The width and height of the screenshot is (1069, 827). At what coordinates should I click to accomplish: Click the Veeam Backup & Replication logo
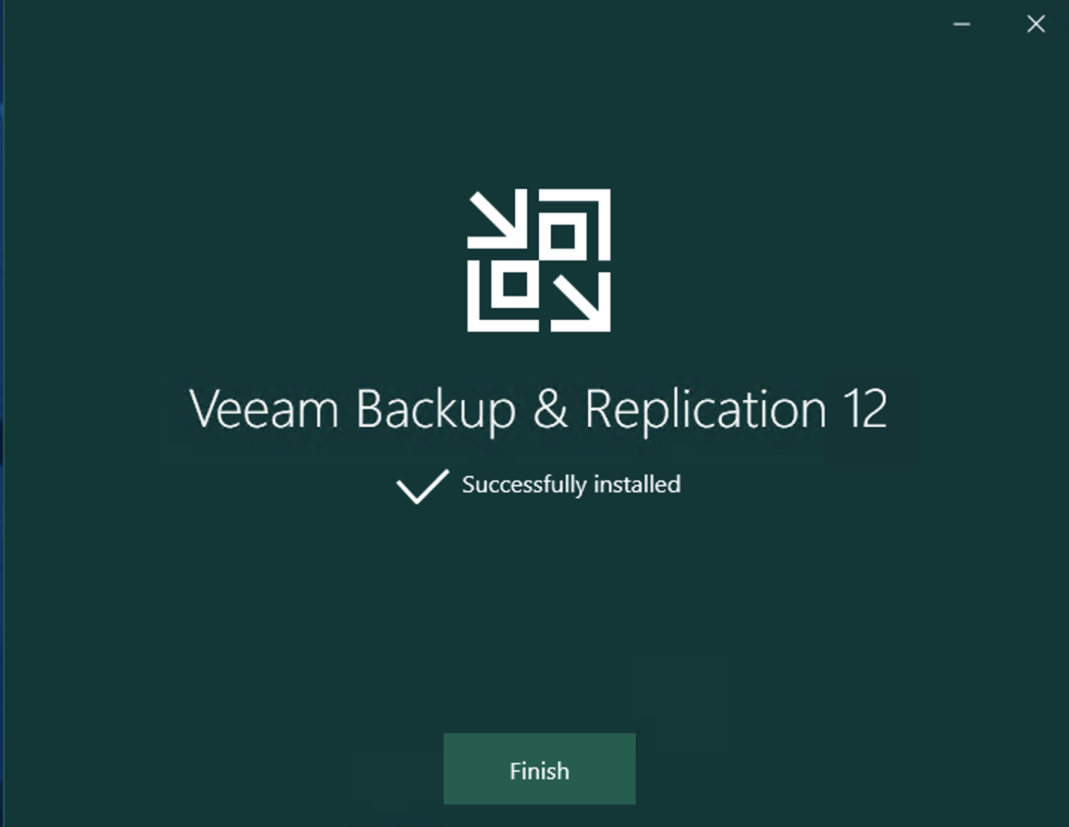[539, 260]
